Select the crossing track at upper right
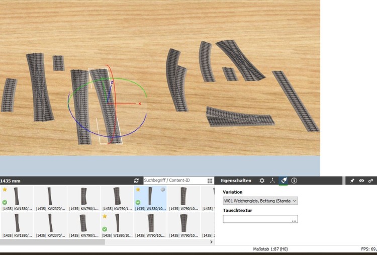The width and height of the screenshot is (377, 255). tap(240, 60)
